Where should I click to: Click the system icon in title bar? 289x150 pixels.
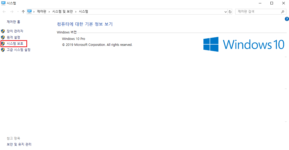[x=3, y=3]
